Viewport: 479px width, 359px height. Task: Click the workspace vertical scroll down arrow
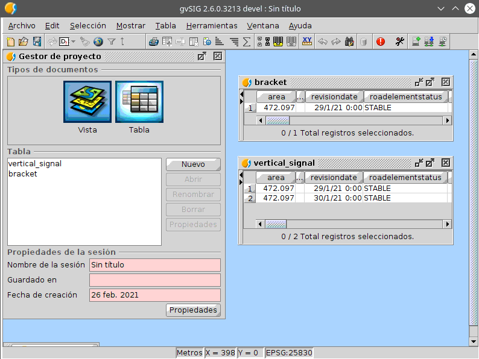(474, 342)
